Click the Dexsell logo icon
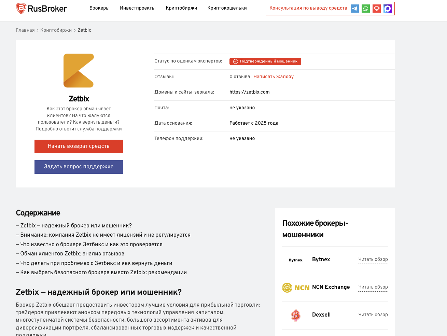 tap(296, 315)
